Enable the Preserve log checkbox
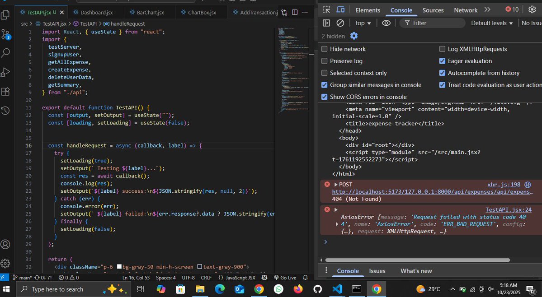 coord(324,61)
